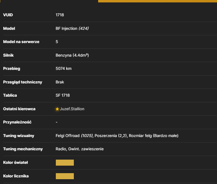The image size is (217, 184).
Task: Click the Silnik row label
Action: (8, 55)
